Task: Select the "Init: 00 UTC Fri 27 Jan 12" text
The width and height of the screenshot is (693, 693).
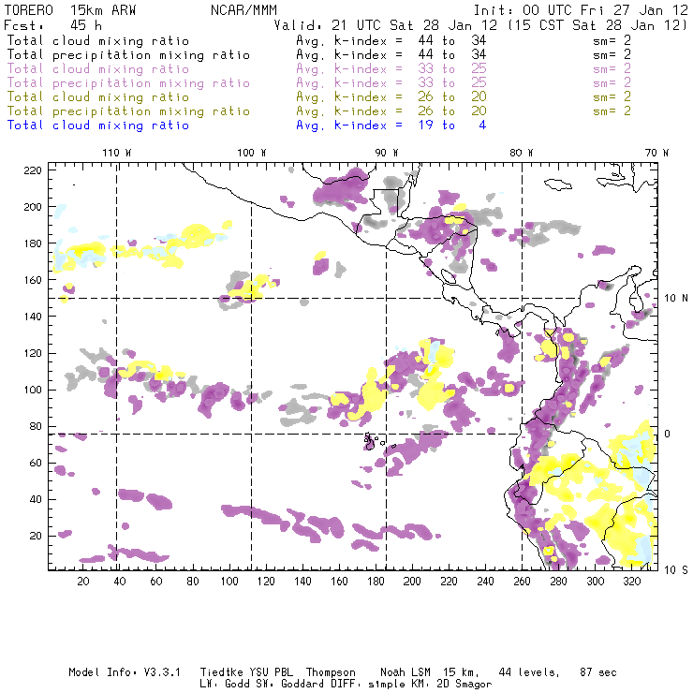Action: point(581,10)
